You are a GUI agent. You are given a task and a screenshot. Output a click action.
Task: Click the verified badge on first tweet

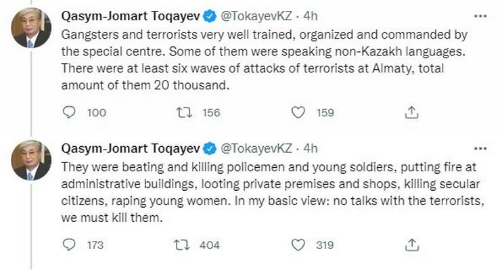(210, 16)
